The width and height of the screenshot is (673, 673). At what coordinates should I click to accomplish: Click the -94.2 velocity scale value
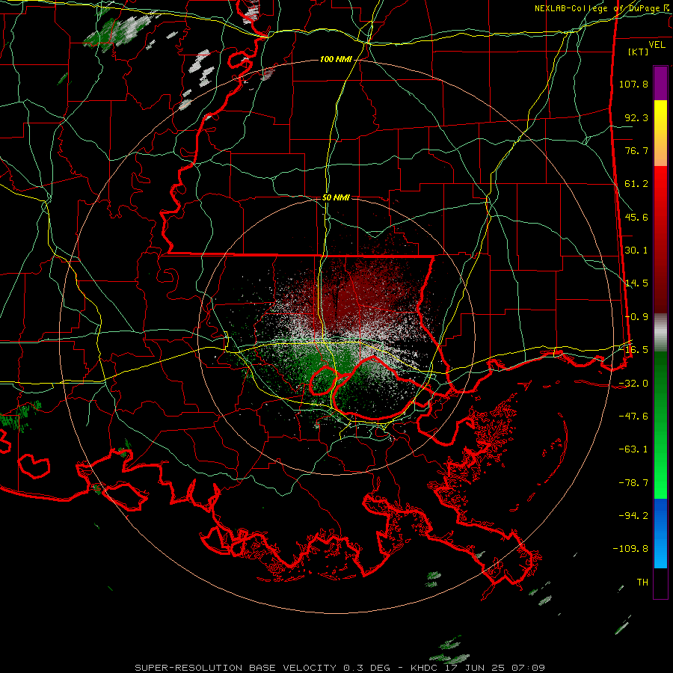633,516
